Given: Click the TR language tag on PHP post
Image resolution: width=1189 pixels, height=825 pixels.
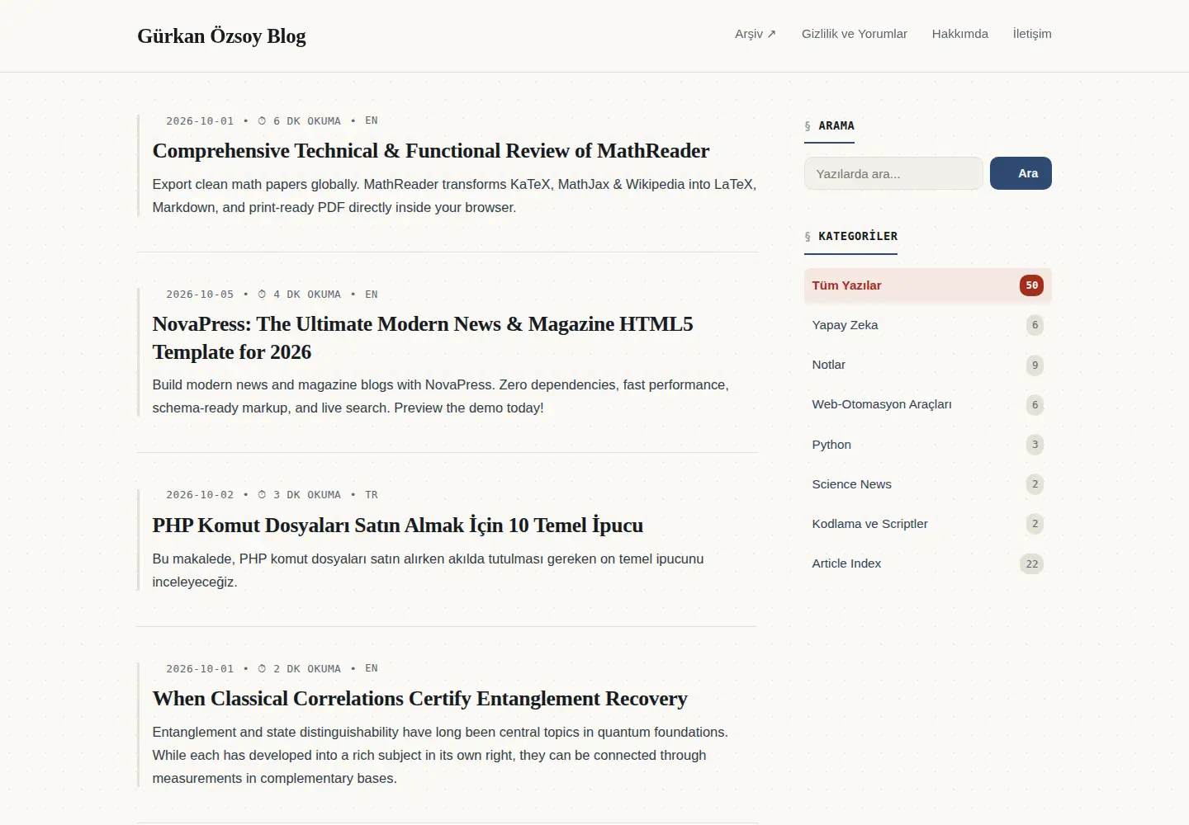Looking at the screenshot, I should [372, 495].
